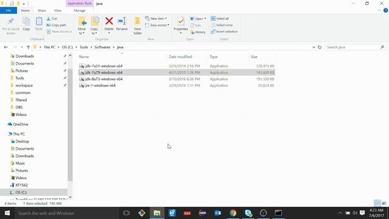Open the New item dropdown
The height and width of the screenshot is (219, 389).
point(156,19)
